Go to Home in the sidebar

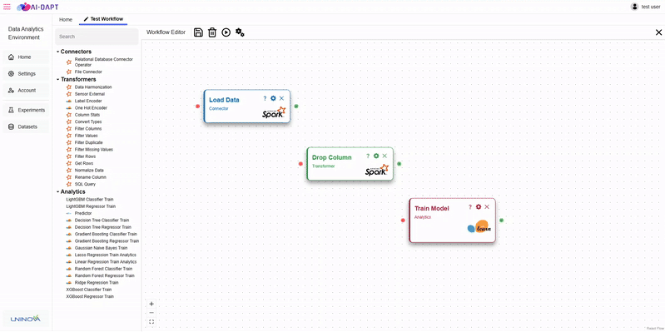coord(26,57)
